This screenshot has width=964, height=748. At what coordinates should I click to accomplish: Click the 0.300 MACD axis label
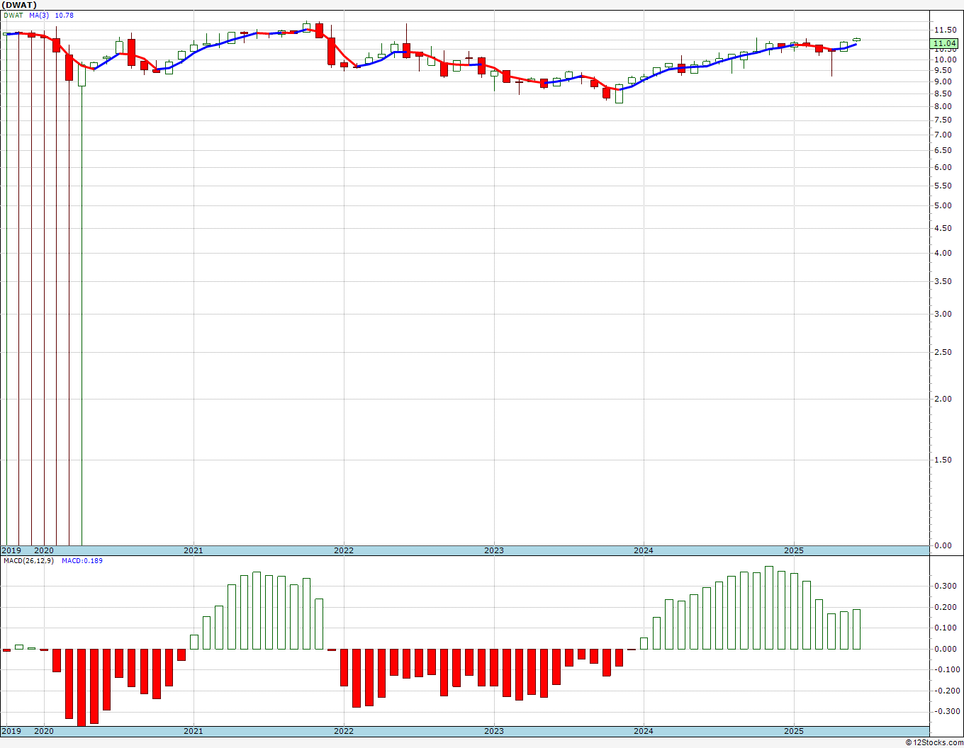point(945,586)
